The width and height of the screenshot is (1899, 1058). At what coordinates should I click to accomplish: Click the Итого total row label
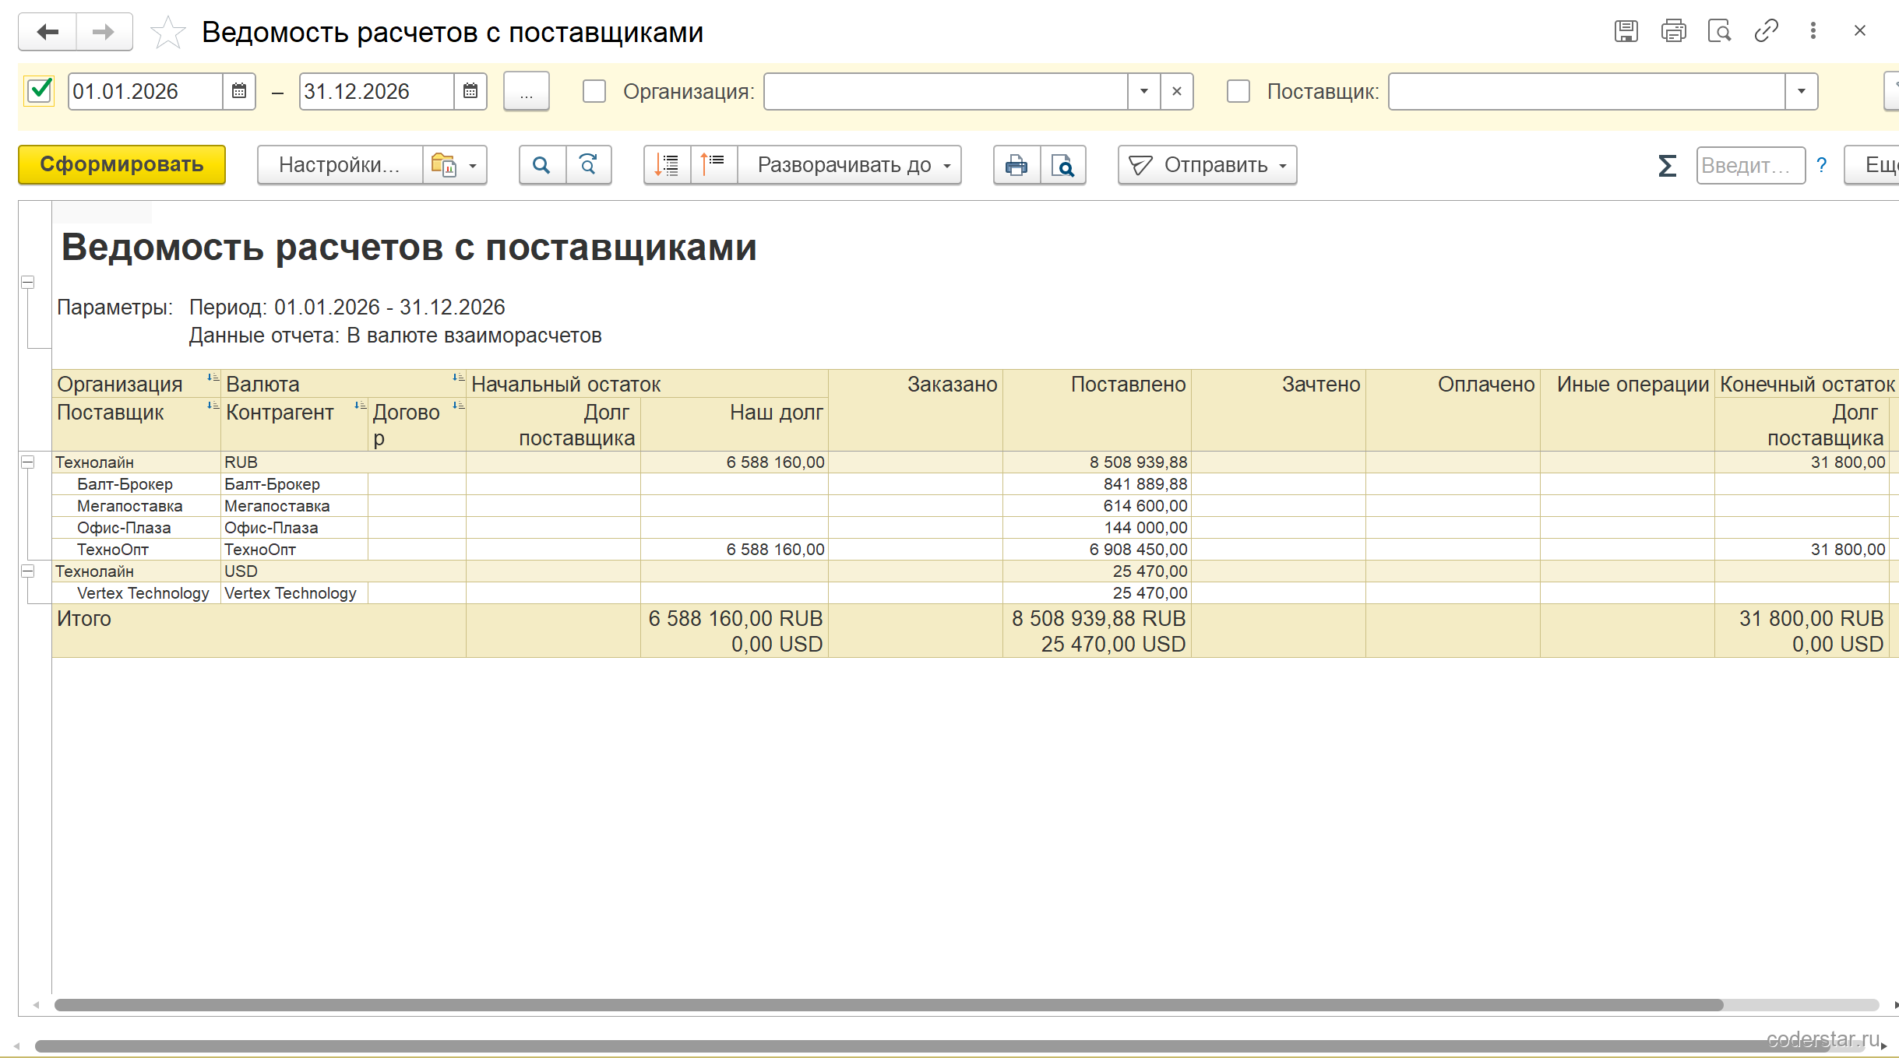point(84,619)
